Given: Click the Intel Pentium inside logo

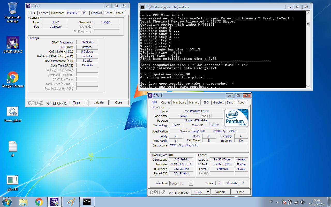Looking at the screenshot, I should tap(236, 118).
